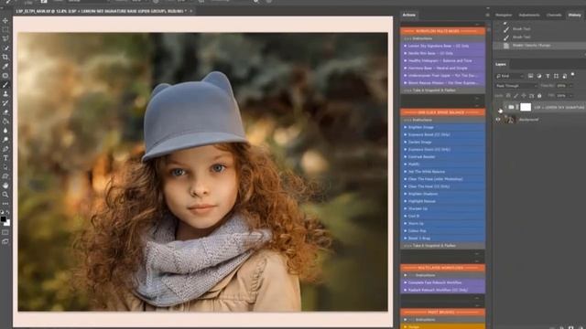586x329 pixels.
Task: Hide the Background layer with its eye icon
Action: coord(498,120)
